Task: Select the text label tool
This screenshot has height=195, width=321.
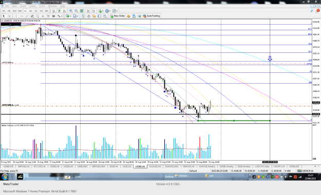Action: pyautogui.click(x=48, y=16)
